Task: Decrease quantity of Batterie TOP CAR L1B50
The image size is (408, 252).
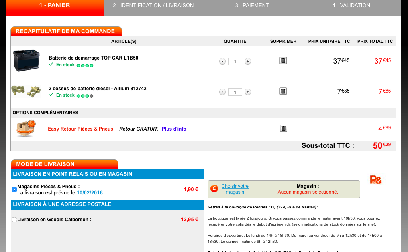Action: tap(222, 62)
